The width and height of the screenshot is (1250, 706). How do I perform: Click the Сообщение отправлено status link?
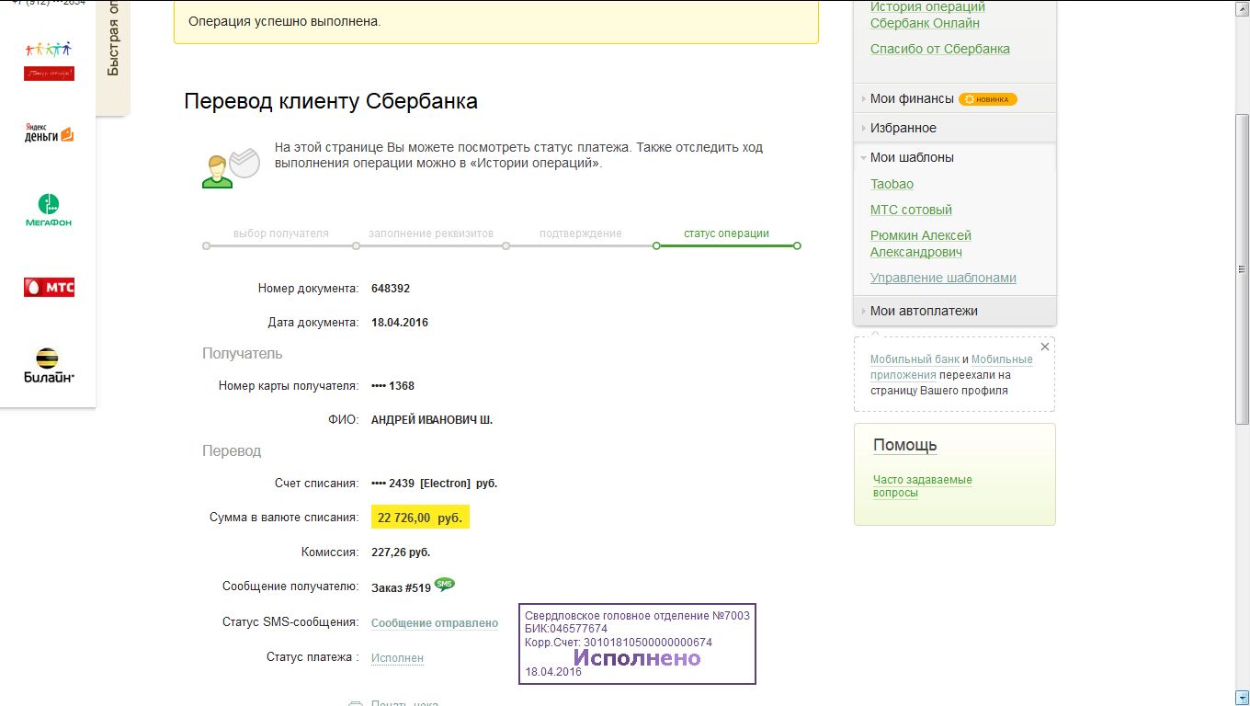click(435, 623)
